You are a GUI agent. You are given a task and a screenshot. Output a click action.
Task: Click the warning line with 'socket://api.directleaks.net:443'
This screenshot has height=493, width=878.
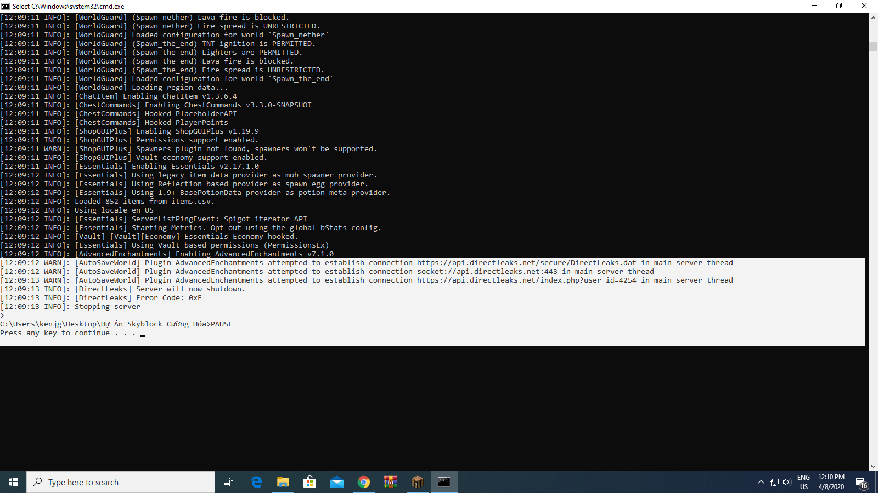pyautogui.click(x=327, y=272)
